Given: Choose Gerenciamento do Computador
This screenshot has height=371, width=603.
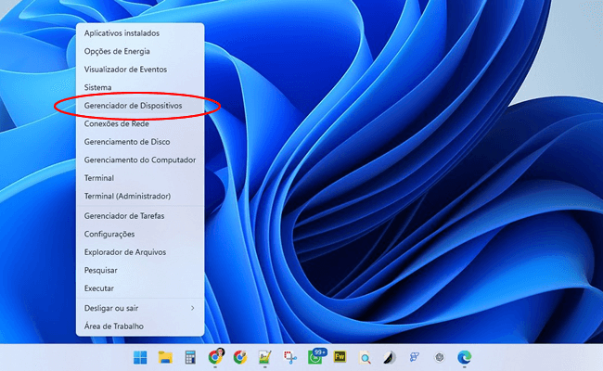Looking at the screenshot, I should 140,160.
